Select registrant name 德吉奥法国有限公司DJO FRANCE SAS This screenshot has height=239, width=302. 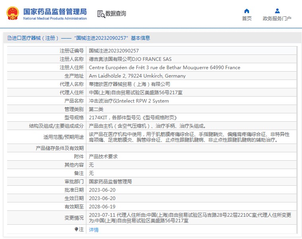pyautogui.click(x=130, y=59)
